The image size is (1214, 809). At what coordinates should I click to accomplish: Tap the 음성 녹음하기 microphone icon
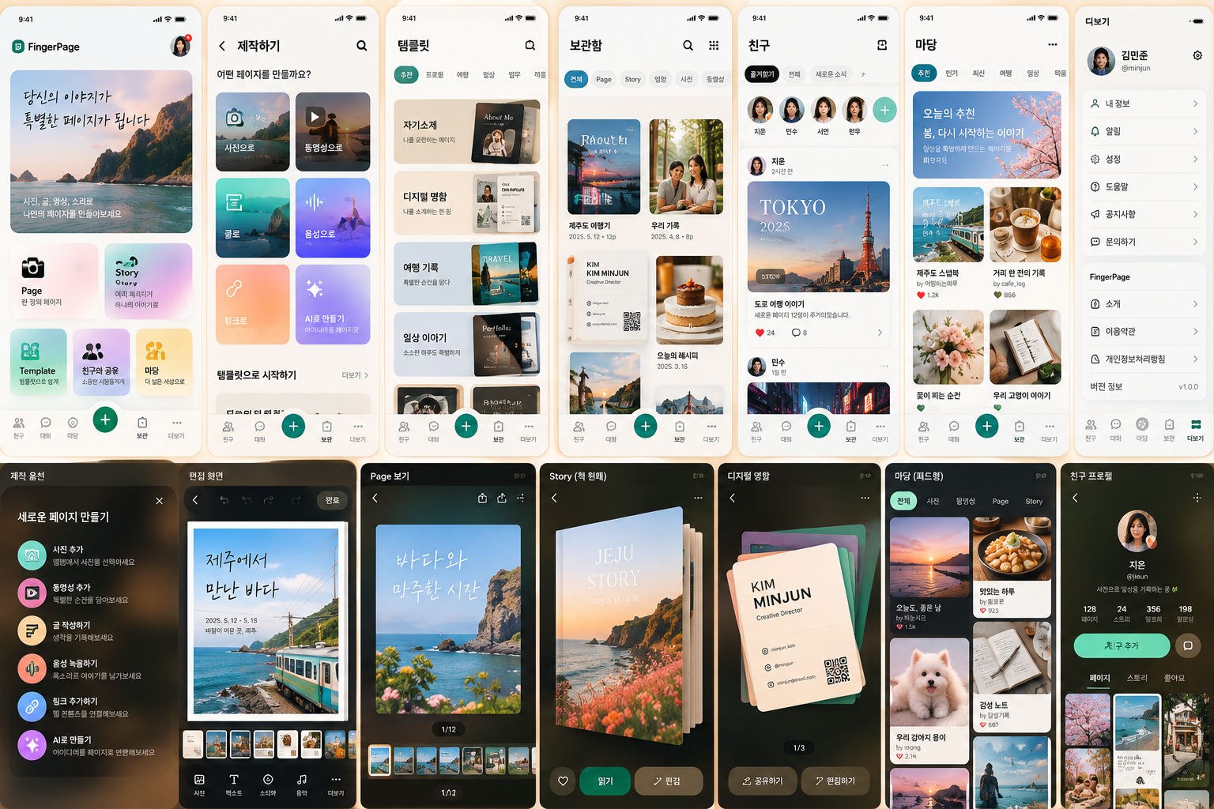coord(32,669)
